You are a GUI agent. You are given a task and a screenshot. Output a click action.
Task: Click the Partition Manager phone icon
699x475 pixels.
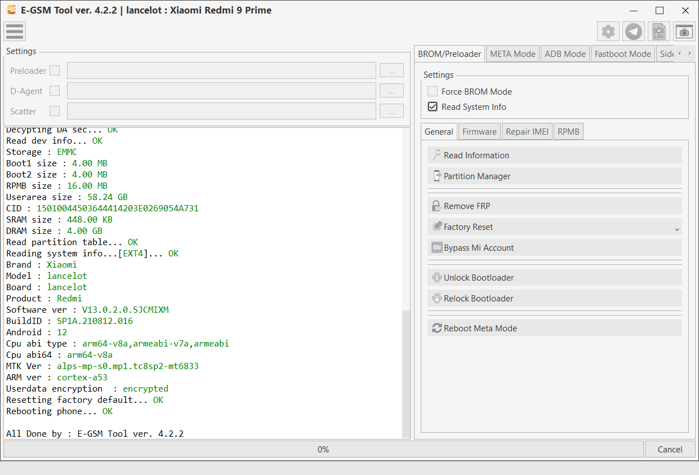click(x=437, y=176)
